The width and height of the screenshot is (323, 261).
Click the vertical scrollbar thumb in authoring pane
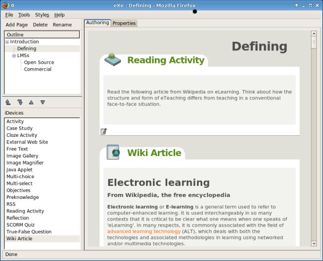pyautogui.click(x=314, y=42)
